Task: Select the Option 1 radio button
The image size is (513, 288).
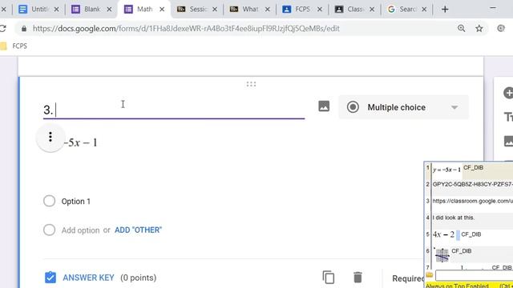Action: click(x=49, y=201)
